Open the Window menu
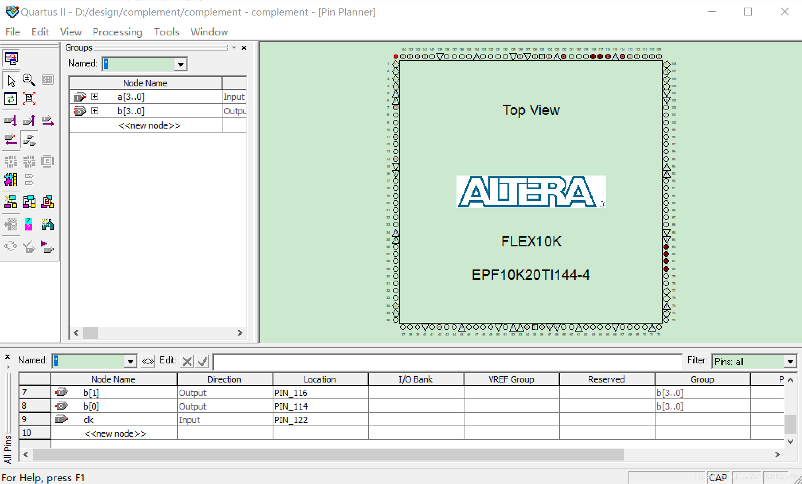Viewport: 802px width, 484px height. (209, 32)
